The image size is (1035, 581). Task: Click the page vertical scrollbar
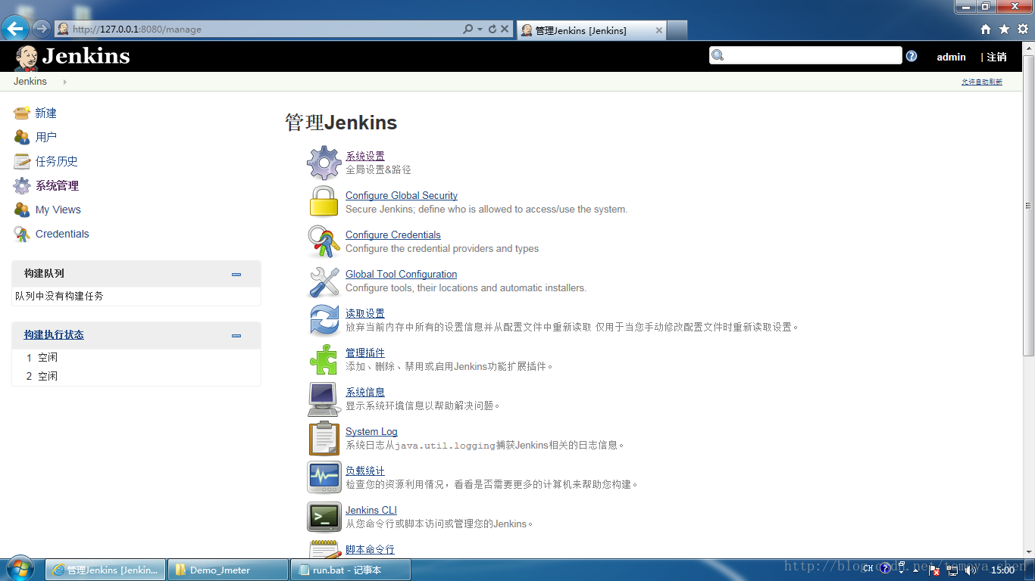click(x=1028, y=205)
